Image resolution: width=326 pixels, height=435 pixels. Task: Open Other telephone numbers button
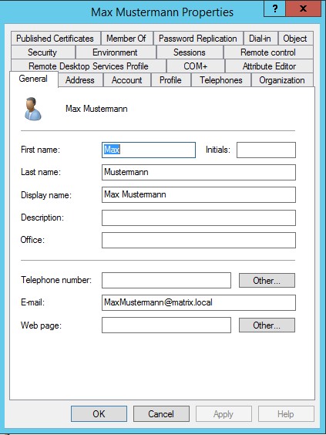click(x=267, y=281)
